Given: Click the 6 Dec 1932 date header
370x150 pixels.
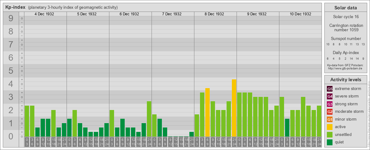Looking at the screenshot, I should 129,14.
